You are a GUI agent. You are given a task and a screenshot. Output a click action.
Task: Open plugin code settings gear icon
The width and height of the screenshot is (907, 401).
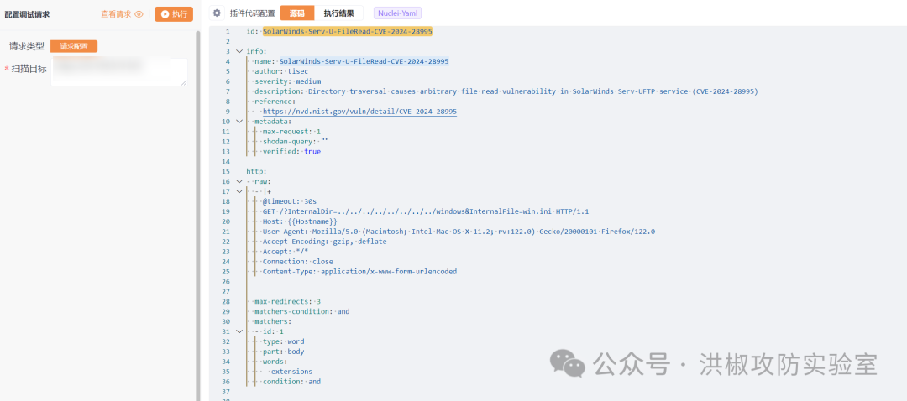(x=217, y=13)
